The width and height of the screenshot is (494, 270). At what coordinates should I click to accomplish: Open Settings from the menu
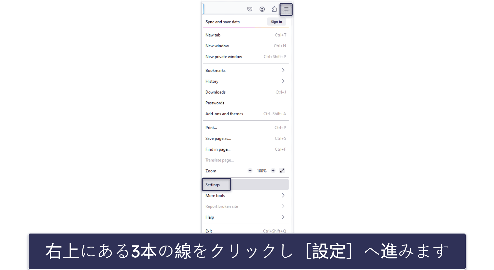(246, 185)
